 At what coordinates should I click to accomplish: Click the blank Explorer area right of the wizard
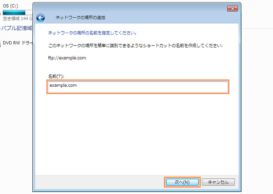257,101
